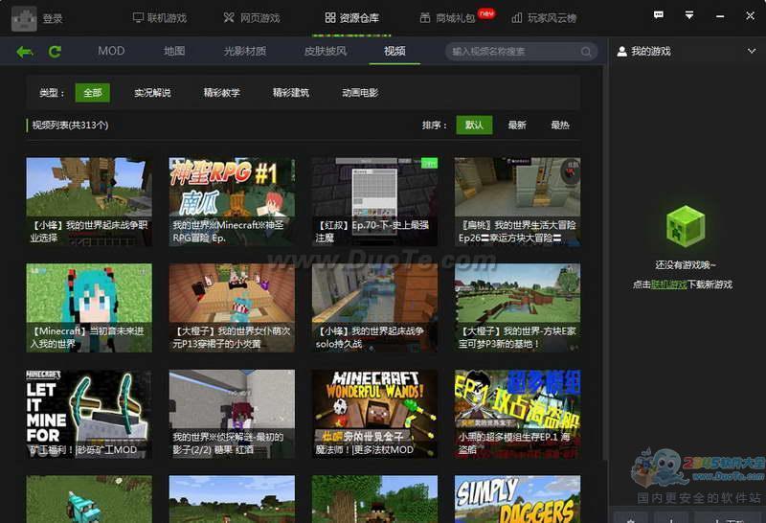Expand the 我的游戏 panel chevron
The image size is (766, 523).
[752, 51]
